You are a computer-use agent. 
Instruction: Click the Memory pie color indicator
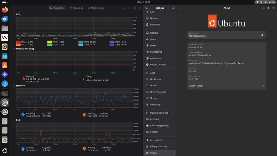click(x=24, y=79)
